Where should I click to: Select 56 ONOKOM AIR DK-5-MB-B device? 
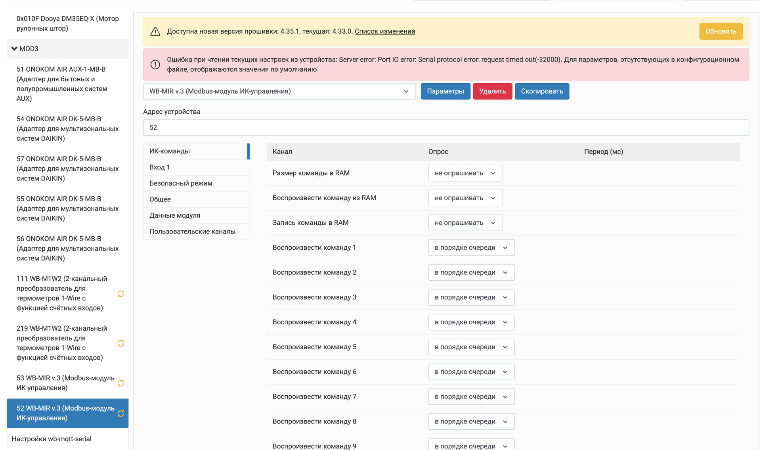pyautogui.click(x=67, y=249)
